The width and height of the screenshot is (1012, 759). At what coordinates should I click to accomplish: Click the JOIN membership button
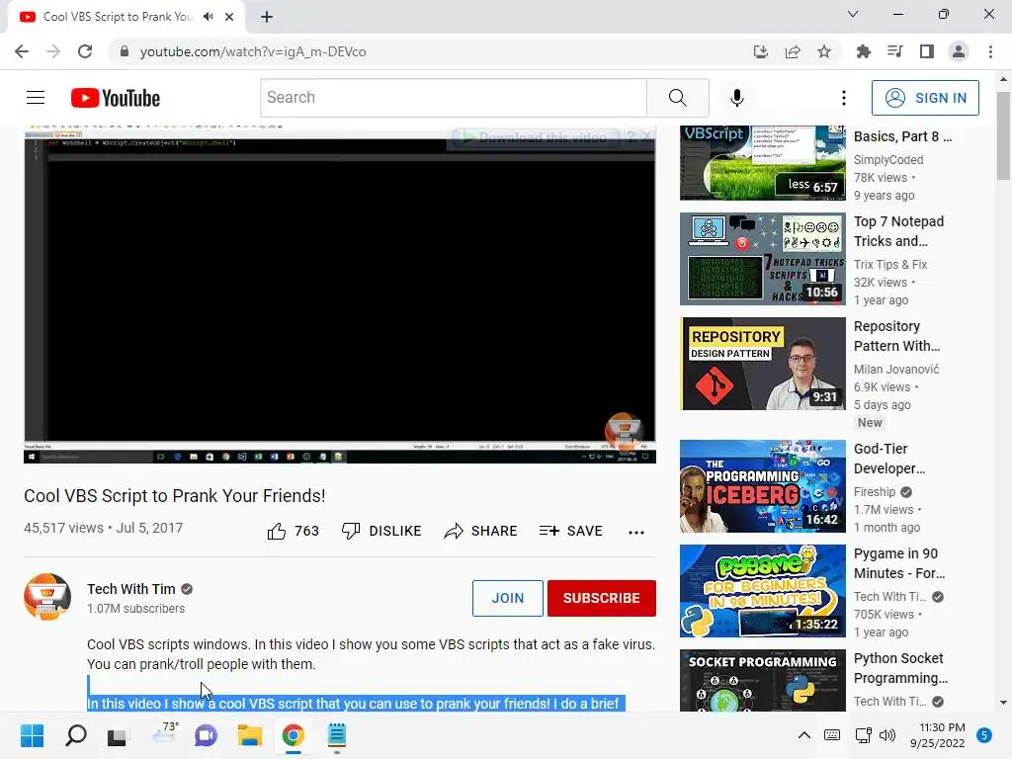[508, 598]
